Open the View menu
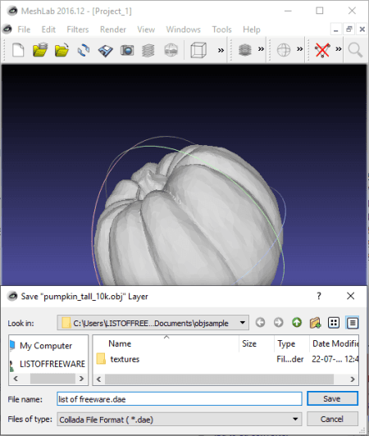The width and height of the screenshot is (369, 436). pyautogui.click(x=146, y=30)
